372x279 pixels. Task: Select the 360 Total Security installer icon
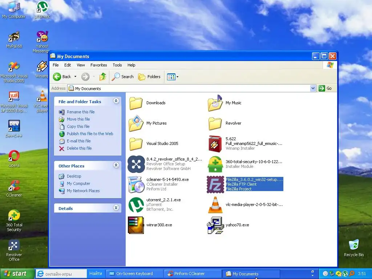click(215, 164)
